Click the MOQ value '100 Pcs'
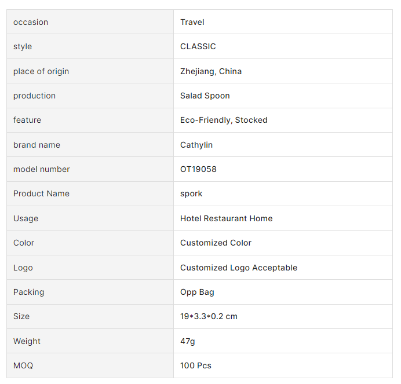The width and height of the screenshot is (401, 384). click(x=195, y=365)
